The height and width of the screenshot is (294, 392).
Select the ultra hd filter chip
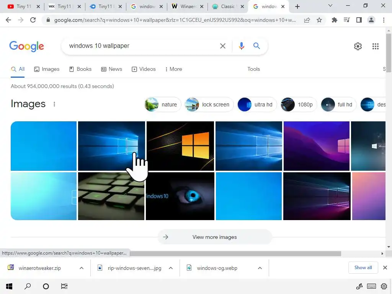coord(257,105)
